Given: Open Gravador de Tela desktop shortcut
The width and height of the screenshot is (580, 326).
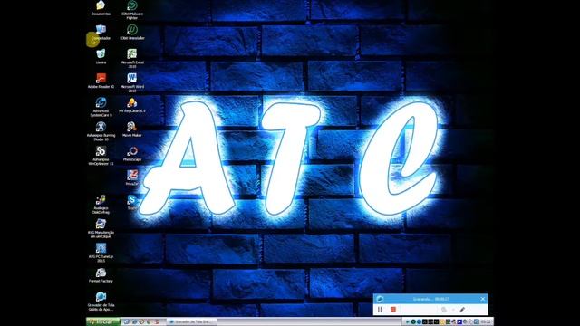Looking at the screenshot, I should pyautogui.click(x=101, y=302).
